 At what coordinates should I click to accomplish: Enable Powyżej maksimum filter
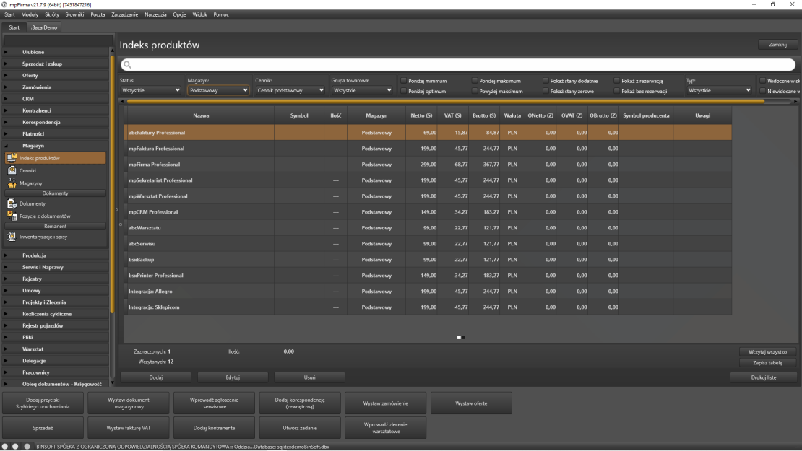pyautogui.click(x=475, y=91)
